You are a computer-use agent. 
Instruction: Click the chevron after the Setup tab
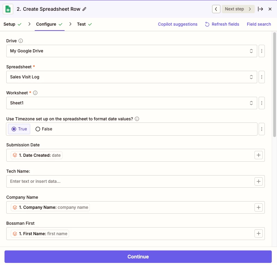[x=29, y=24]
